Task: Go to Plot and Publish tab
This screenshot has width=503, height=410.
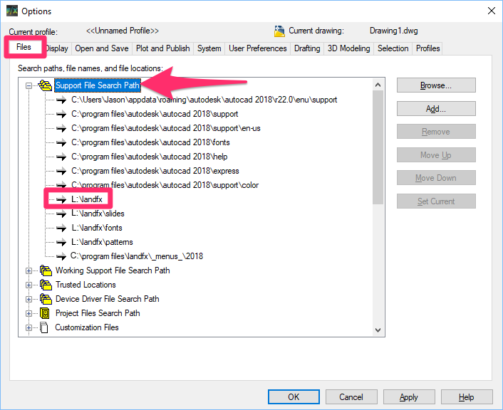Action: click(x=162, y=48)
